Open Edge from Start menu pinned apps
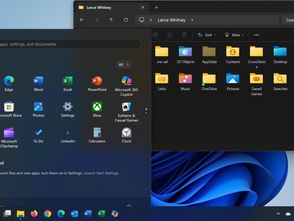This screenshot has height=221, width=294. click(x=9, y=84)
